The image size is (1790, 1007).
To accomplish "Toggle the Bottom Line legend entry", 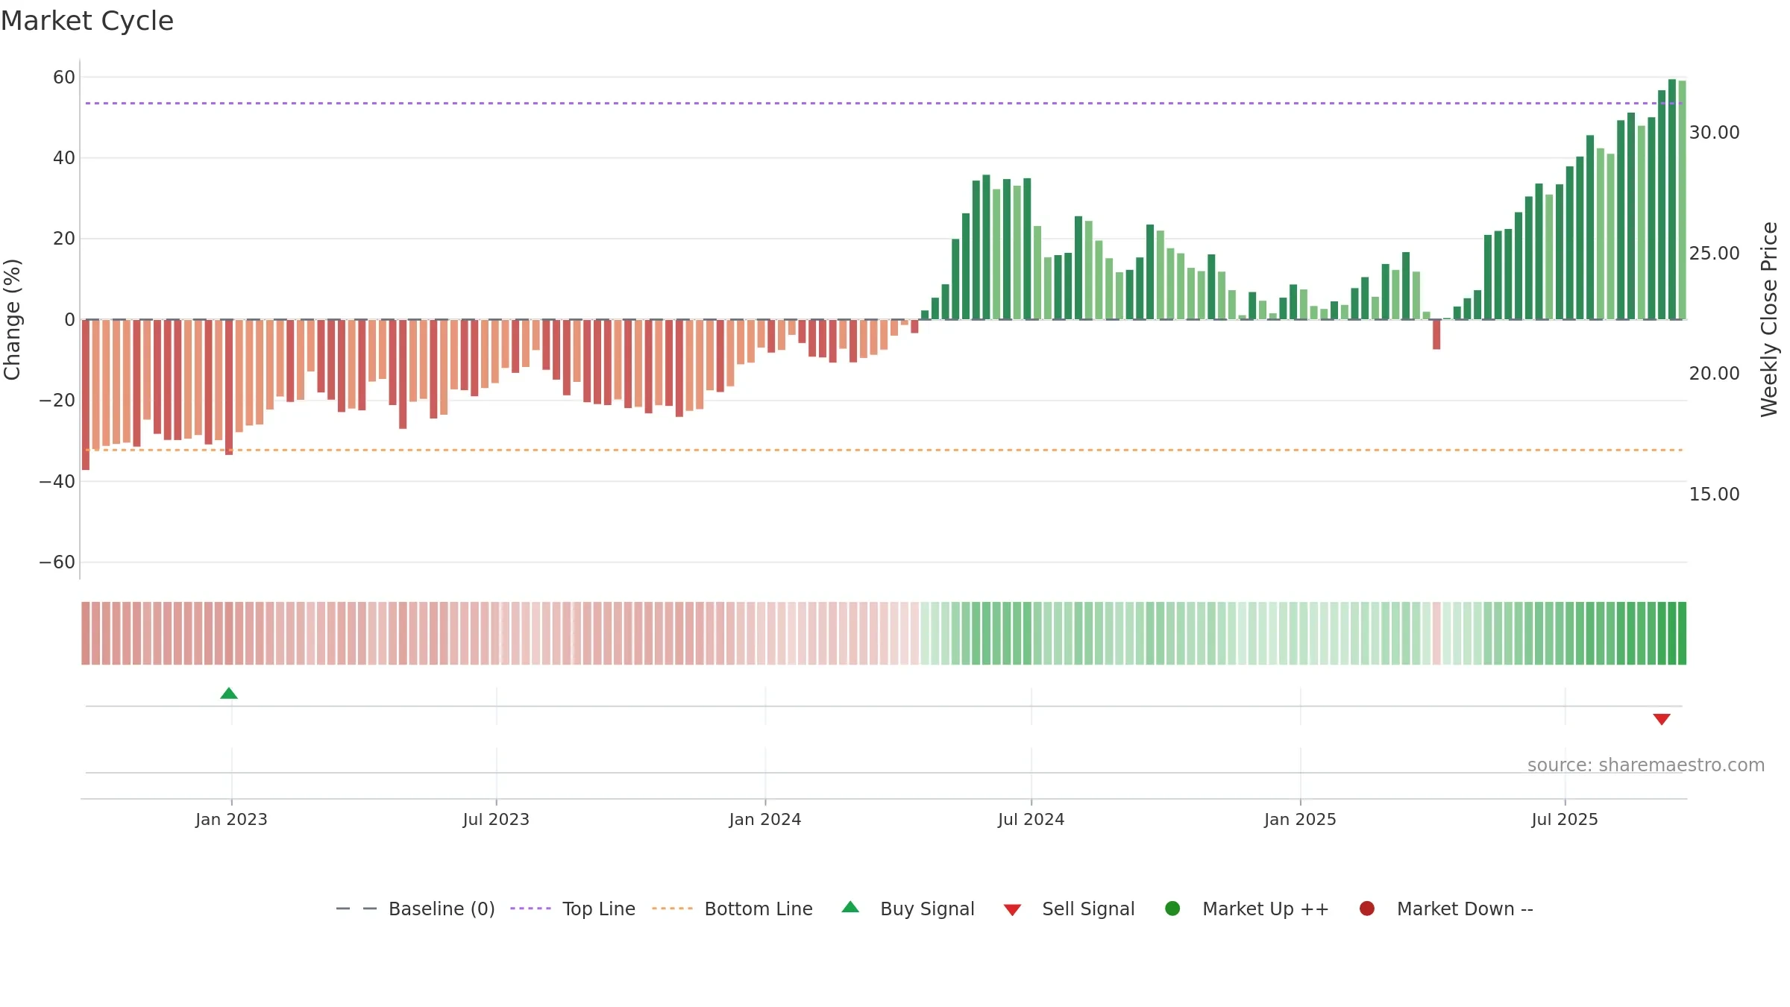I will pyautogui.click(x=732, y=909).
